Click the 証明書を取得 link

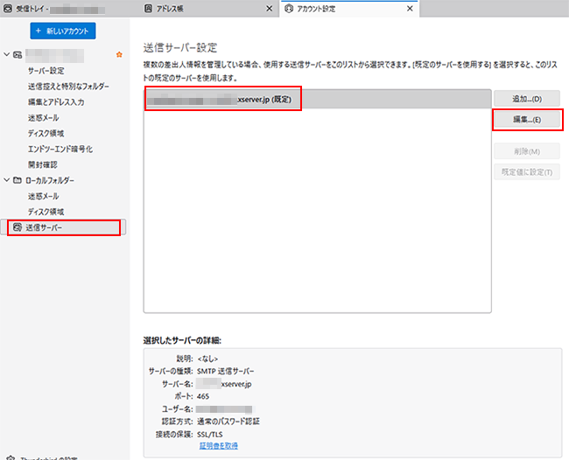[x=219, y=445]
